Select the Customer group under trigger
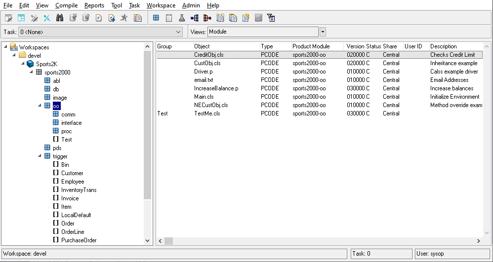This screenshot has height=262, width=493. [x=72, y=173]
